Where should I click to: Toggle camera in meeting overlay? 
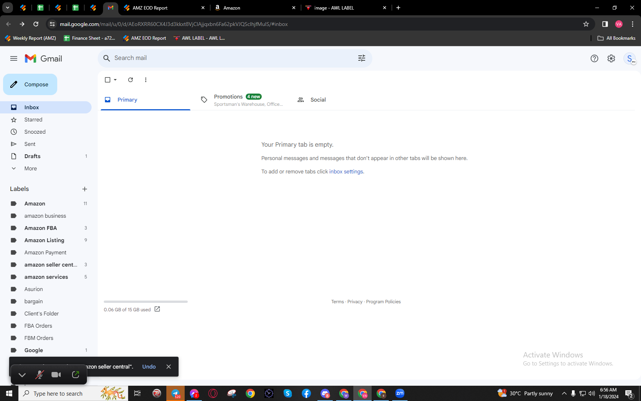pos(56,375)
